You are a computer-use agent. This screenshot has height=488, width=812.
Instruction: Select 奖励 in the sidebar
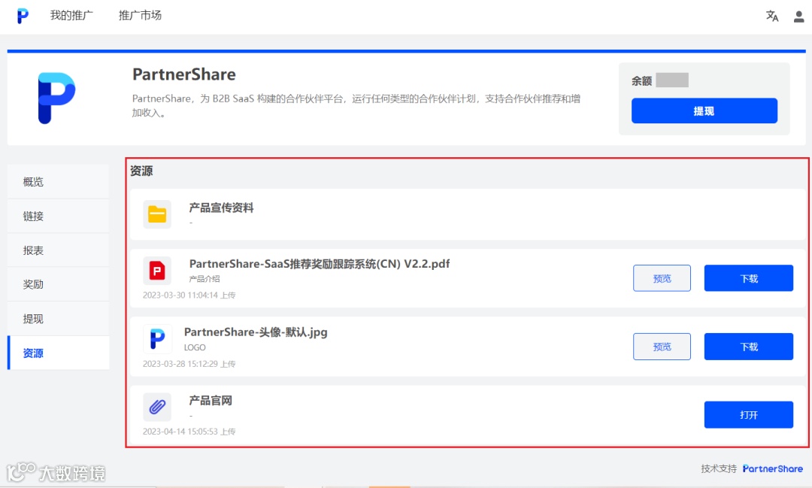point(59,284)
